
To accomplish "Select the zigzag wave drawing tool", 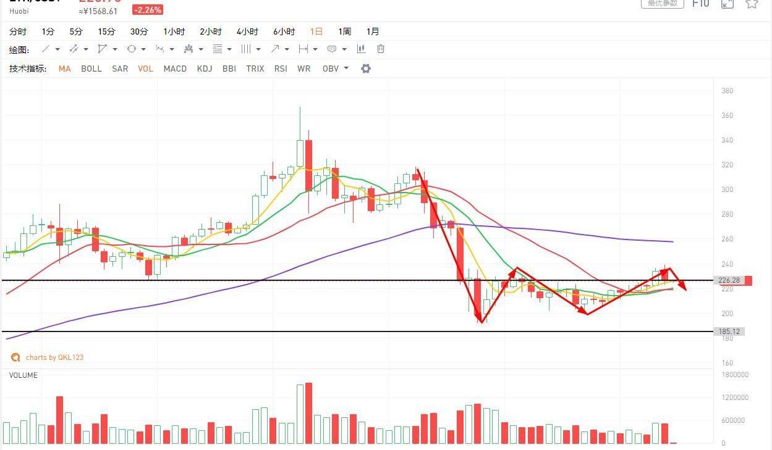I will 160,49.
